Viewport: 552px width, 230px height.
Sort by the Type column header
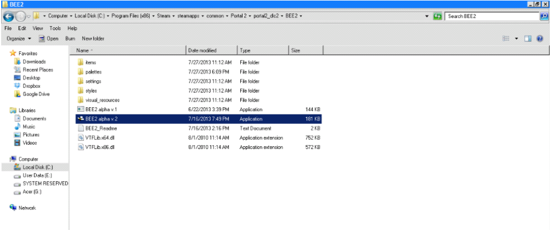[x=263, y=50]
